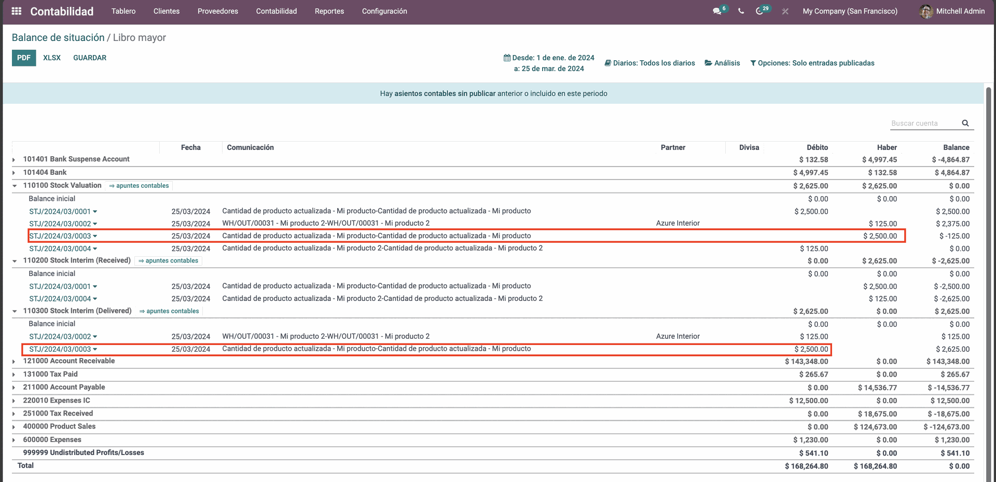Open the date range Desde filter

click(549, 63)
